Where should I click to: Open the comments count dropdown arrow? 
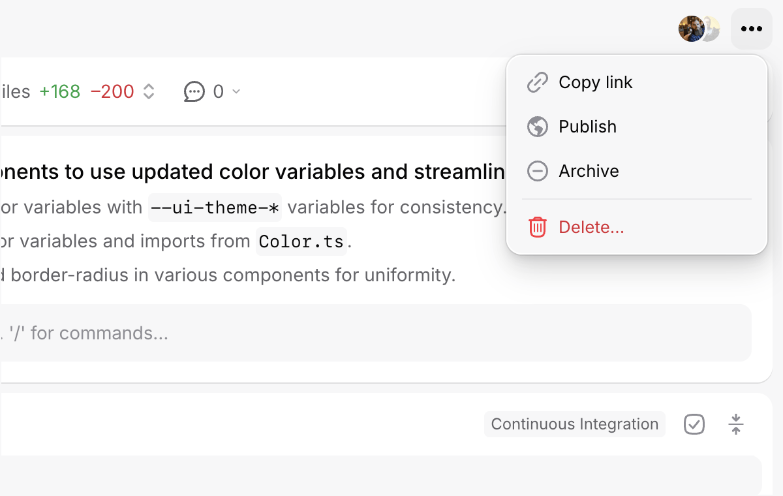(236, 92)
